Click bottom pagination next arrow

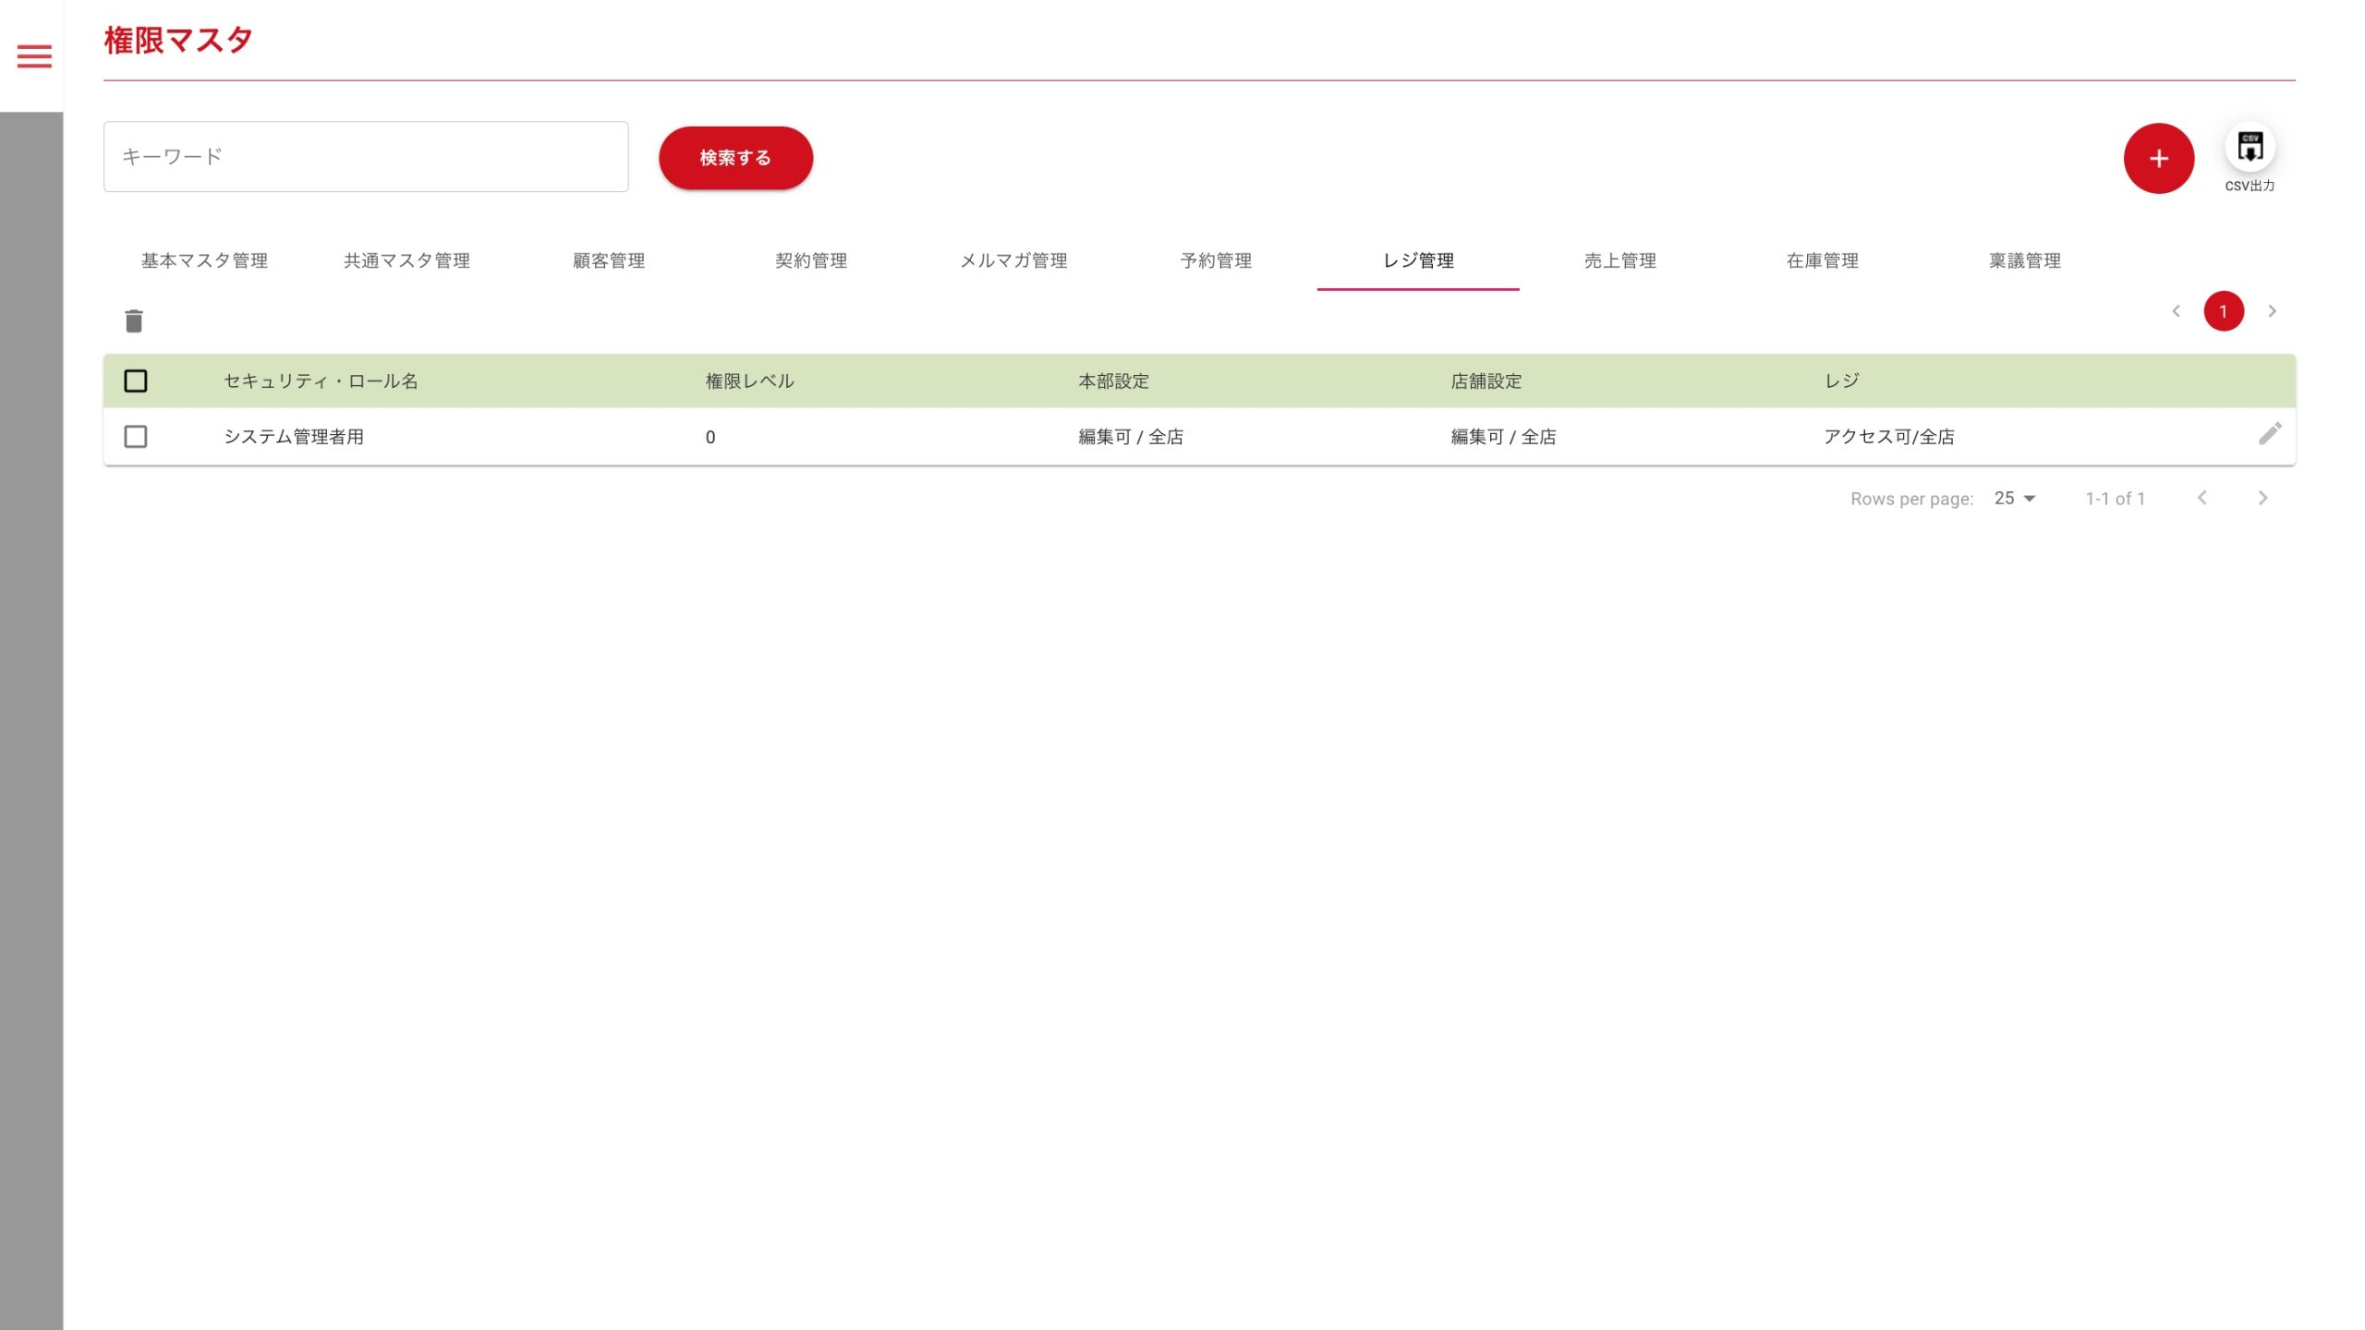2262,498
